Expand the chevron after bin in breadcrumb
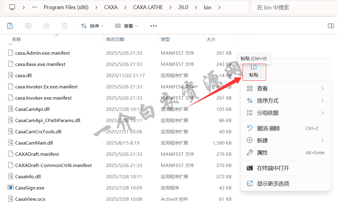The height and width of the screenshot is (205, 337). point(219,7)
